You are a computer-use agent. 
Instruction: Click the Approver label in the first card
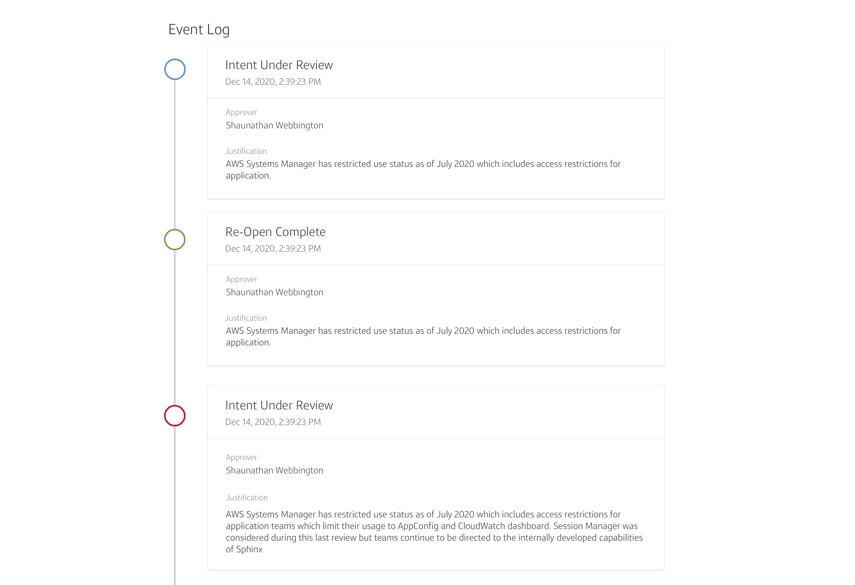pyautogui.click(x=241, y=112)
